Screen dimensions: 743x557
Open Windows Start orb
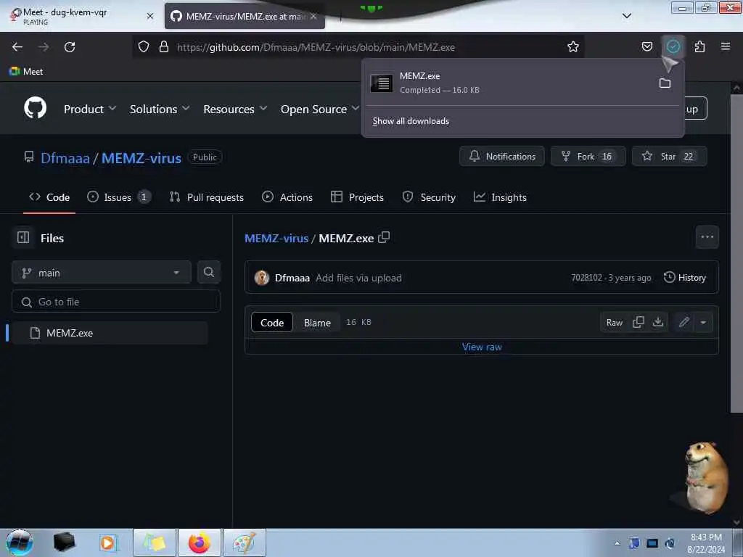(x=20, y=542)
